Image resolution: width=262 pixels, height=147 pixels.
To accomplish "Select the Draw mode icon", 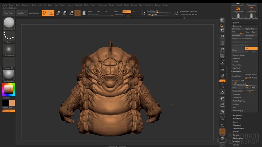I will coord(51,13).
